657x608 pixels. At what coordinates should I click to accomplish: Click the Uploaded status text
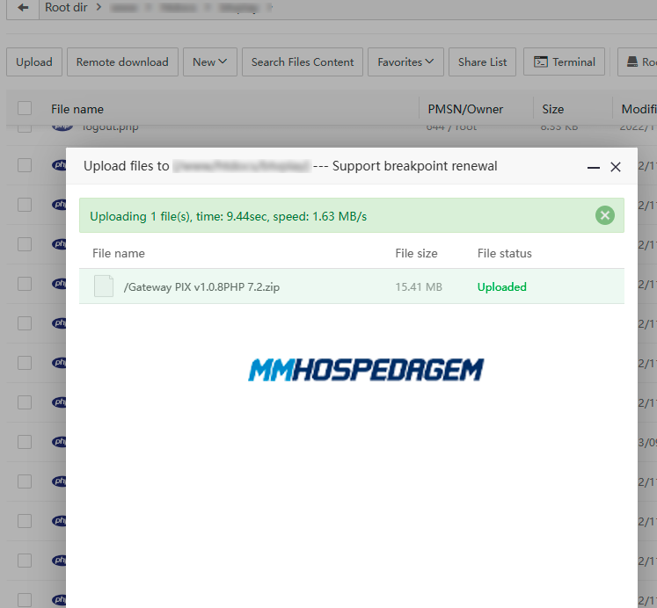tap(501, 287)
